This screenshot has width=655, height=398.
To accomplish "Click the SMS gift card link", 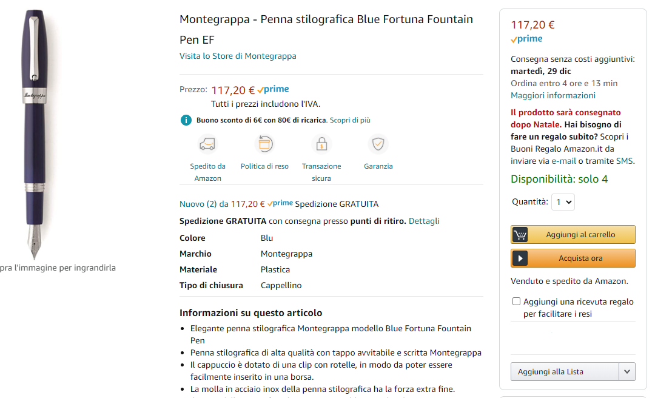I will point(624,161).
